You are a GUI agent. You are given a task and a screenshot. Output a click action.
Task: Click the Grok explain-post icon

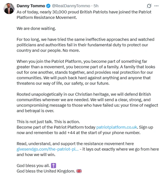[x=149, y=6]
